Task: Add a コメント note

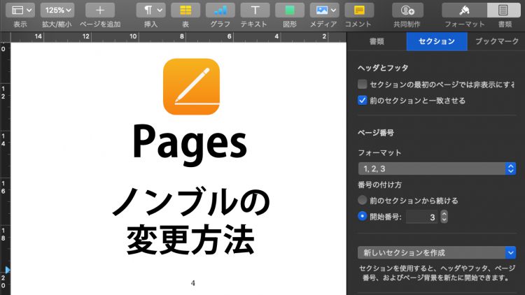Action: 359,10
